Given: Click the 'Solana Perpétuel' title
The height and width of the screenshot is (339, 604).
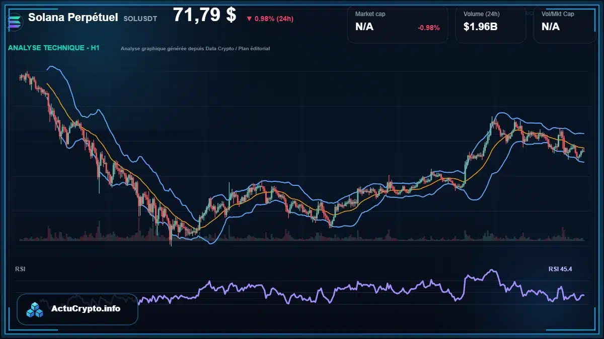Looking at the screenshot, I should point(73,17).
